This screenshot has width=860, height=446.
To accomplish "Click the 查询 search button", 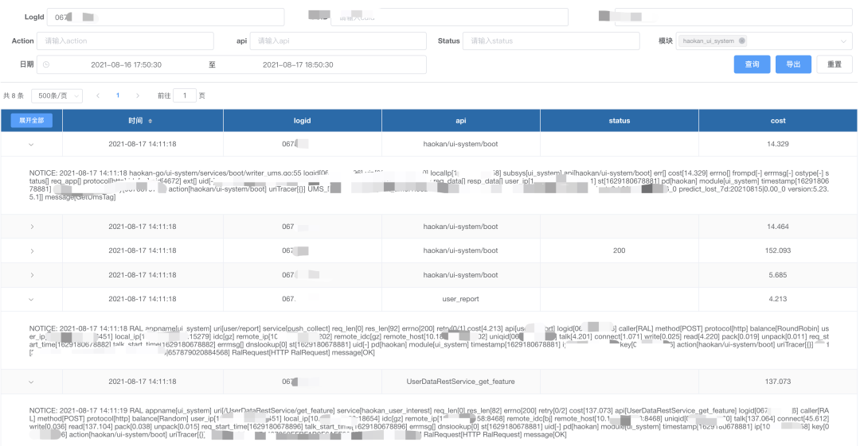I will [x=752, y=64].
